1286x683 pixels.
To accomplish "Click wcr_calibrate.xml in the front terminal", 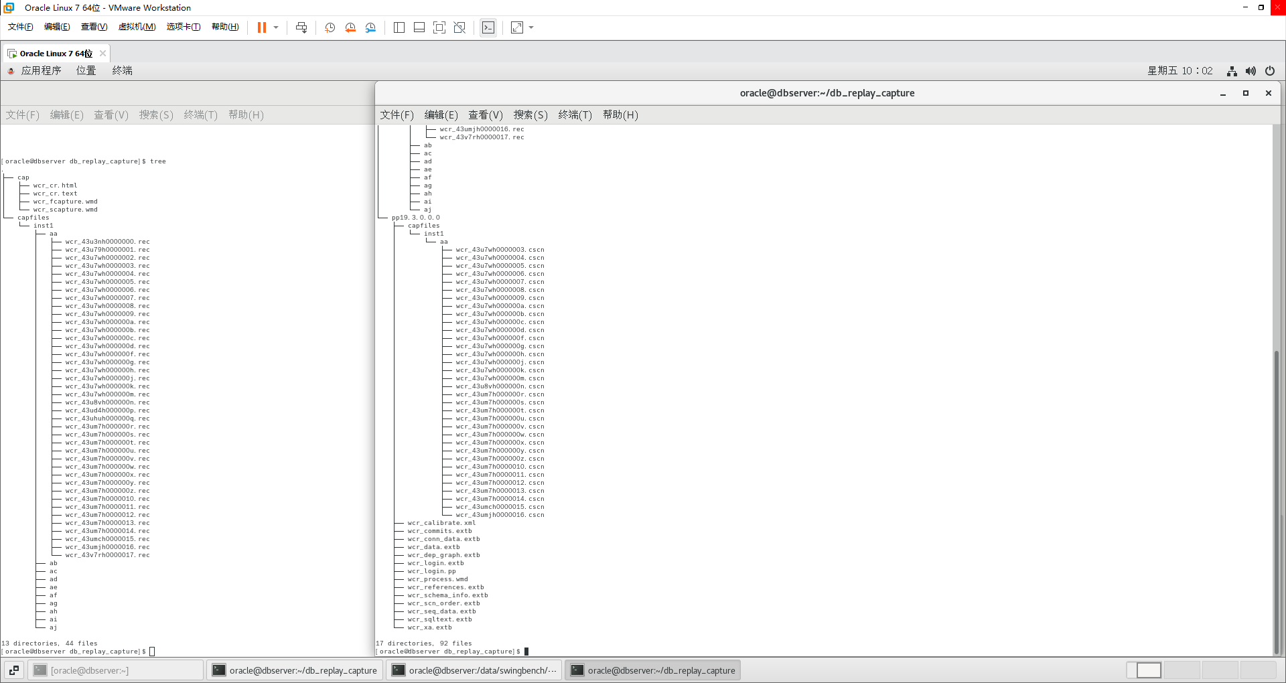I will coord(441,523).
